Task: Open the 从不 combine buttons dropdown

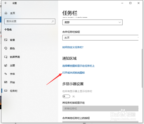Action: 101,38
